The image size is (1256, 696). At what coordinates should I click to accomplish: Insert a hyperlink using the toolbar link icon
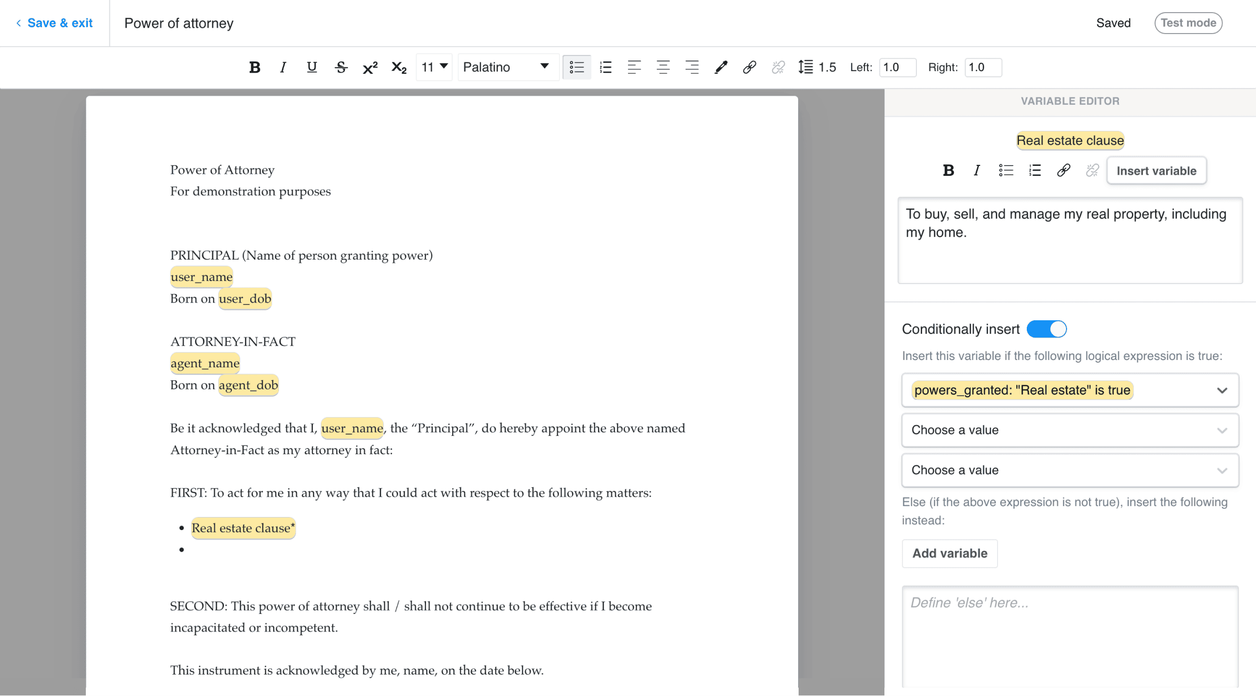(x=749, y=67)
